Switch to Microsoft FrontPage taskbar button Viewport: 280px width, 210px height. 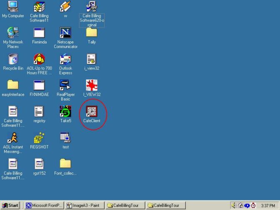44,205
